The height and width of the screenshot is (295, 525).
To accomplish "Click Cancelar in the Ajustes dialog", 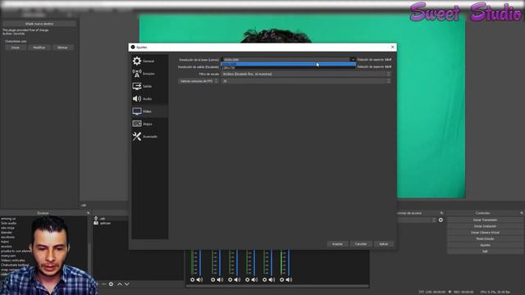I will (x=361, y=244).
